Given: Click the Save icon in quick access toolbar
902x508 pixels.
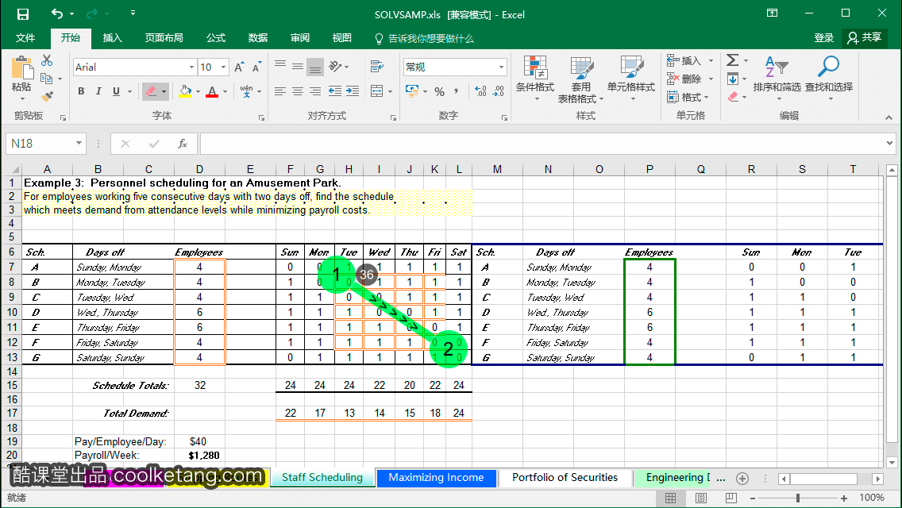Looking at the screenshot, I should pos(22,13).
